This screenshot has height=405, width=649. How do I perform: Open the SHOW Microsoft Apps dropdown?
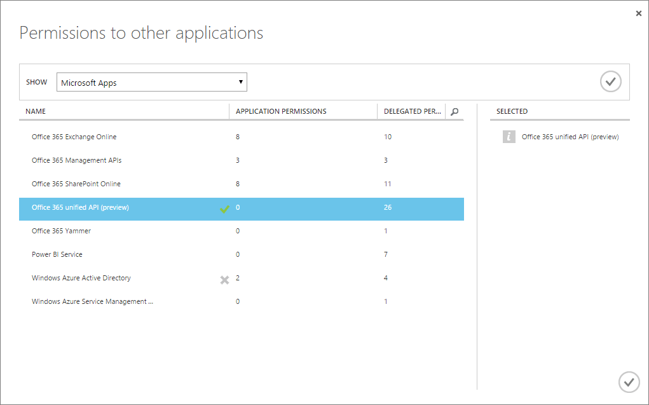click(152, 82)
